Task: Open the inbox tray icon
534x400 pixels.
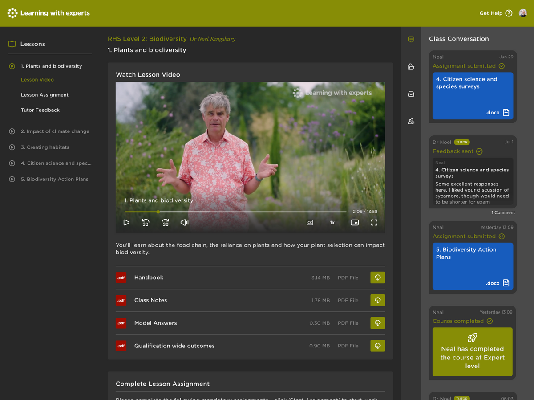Action: (411, 94)
